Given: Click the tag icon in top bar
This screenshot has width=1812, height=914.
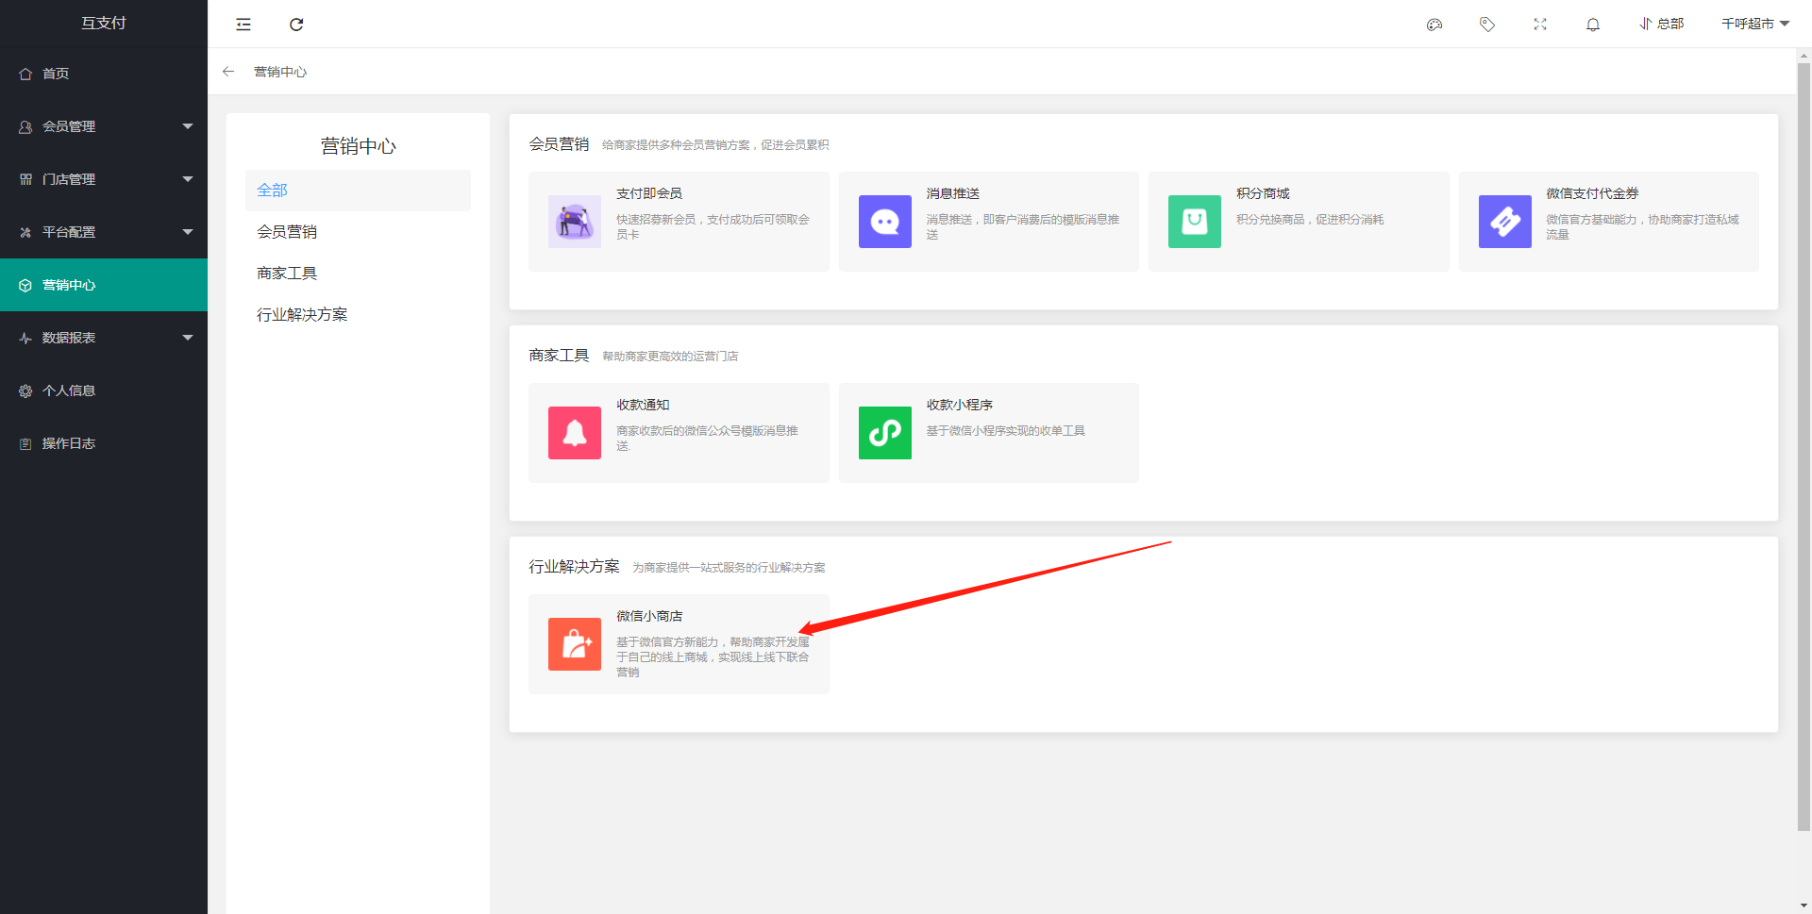Looking at the screenshot, I should (1487, 25).
